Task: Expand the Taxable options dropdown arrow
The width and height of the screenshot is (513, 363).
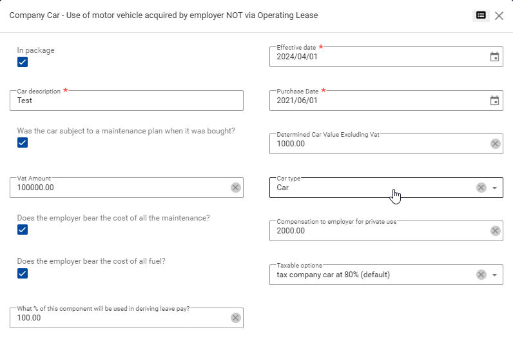Action: [494, 275]
